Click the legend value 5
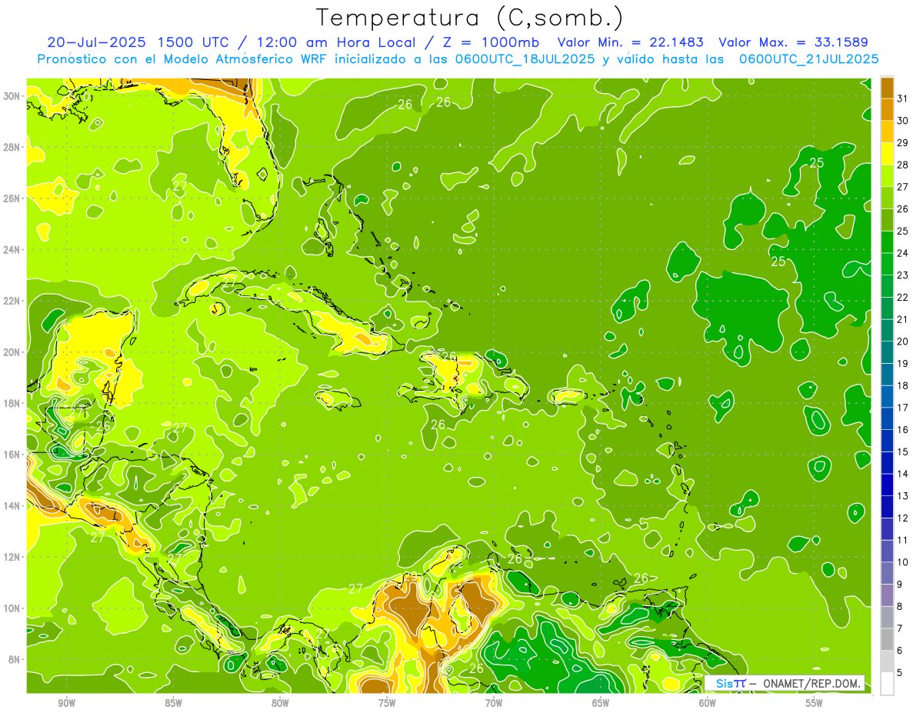Viewport: 923px width, 713px height. (901, 673)
